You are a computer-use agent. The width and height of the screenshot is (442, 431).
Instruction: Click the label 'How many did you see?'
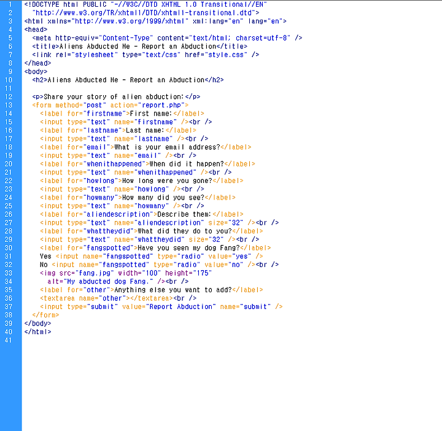pos(138,198)
